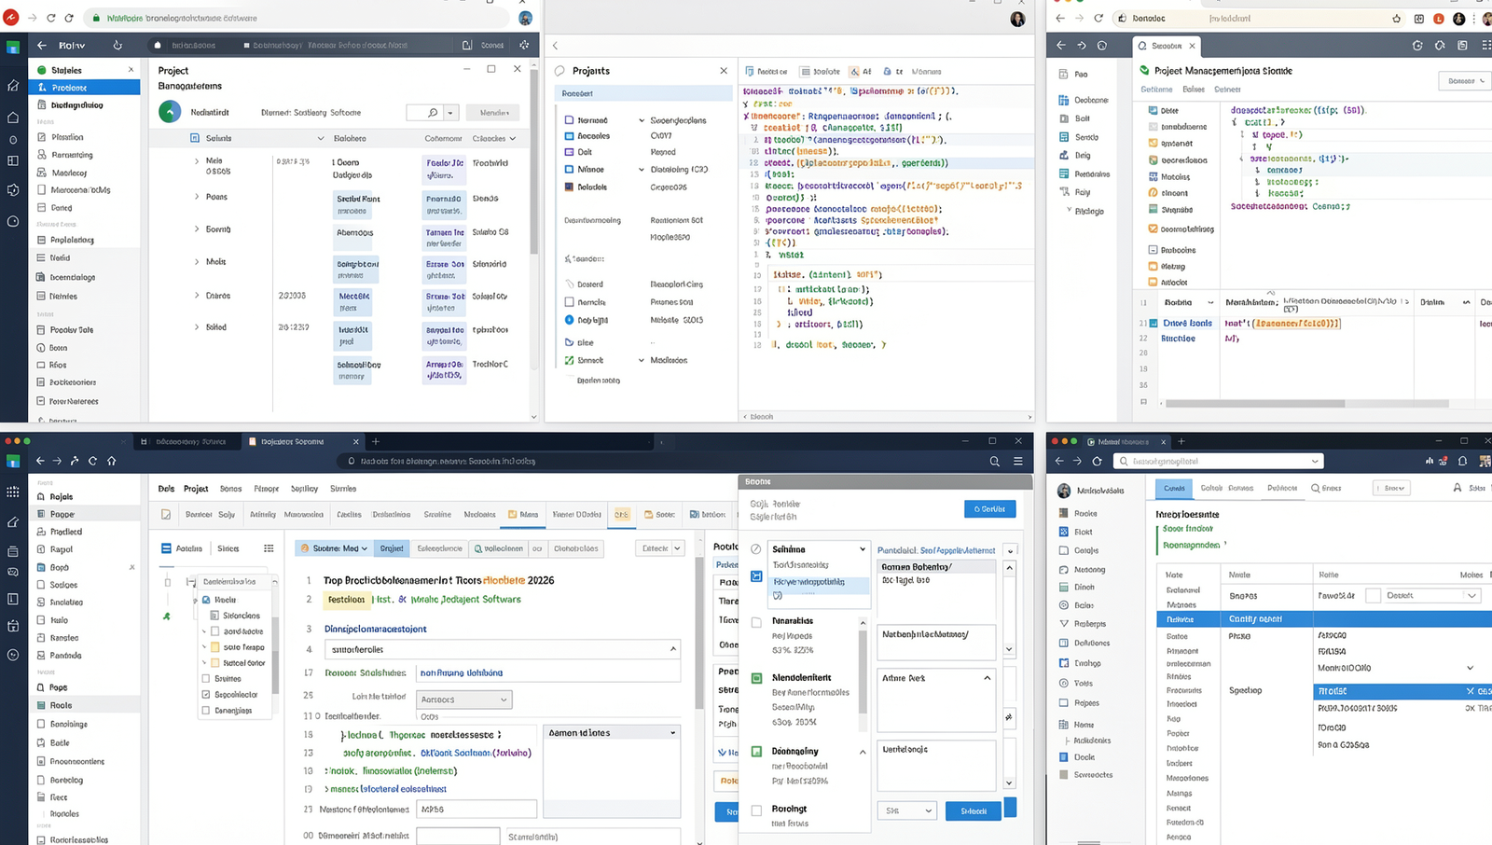Close the Stajeles sidebar header in top-left window

coord(131,70)
